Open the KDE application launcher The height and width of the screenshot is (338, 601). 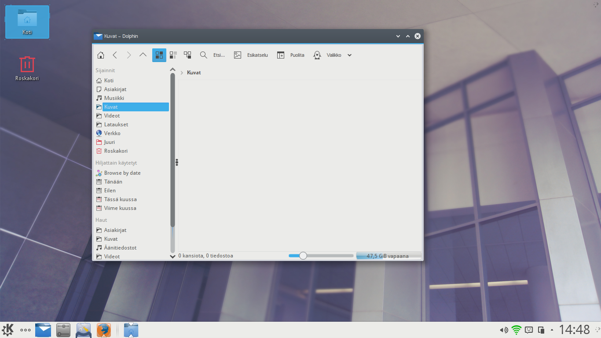tap(8, 330)
